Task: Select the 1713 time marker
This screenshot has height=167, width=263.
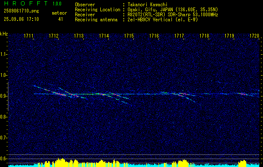Action: 79,36
